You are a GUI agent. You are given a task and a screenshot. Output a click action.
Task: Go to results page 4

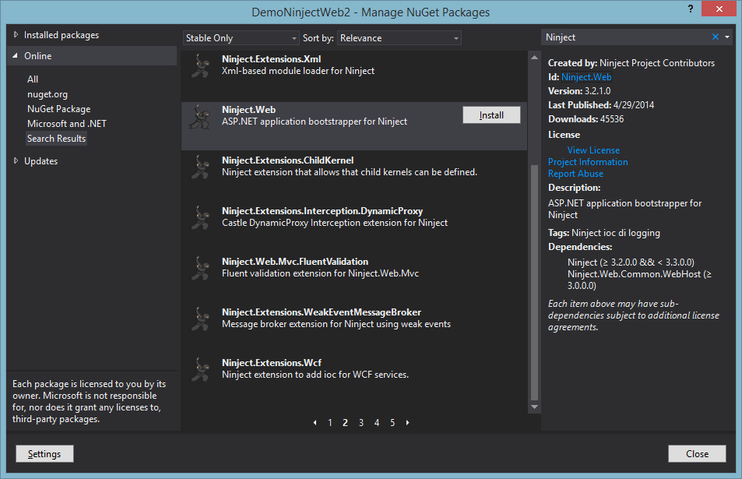(x=377, y=423)
